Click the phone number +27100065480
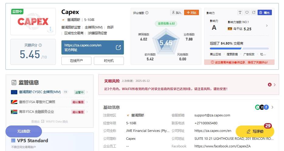Viewport: 284px width, 151px height. click(206, 123)
